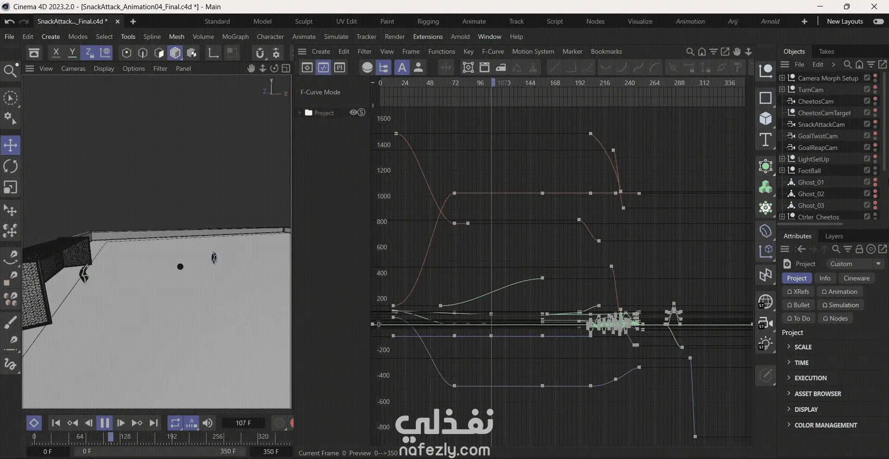Viewport: 889px width, 459px height.
Task: Open search in the Objects manager
Action: 847,64
